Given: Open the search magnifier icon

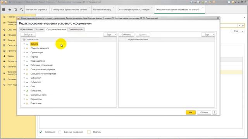Looking at the screenshot, I should pos(22,10).
